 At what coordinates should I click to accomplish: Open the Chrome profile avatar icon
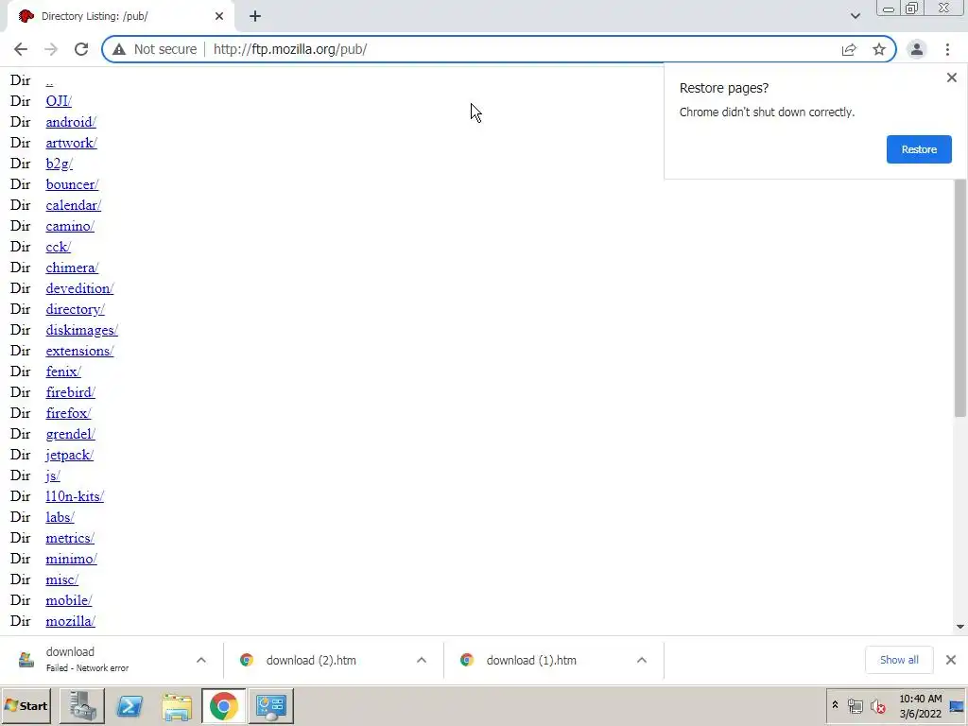(x=917, y=49)
